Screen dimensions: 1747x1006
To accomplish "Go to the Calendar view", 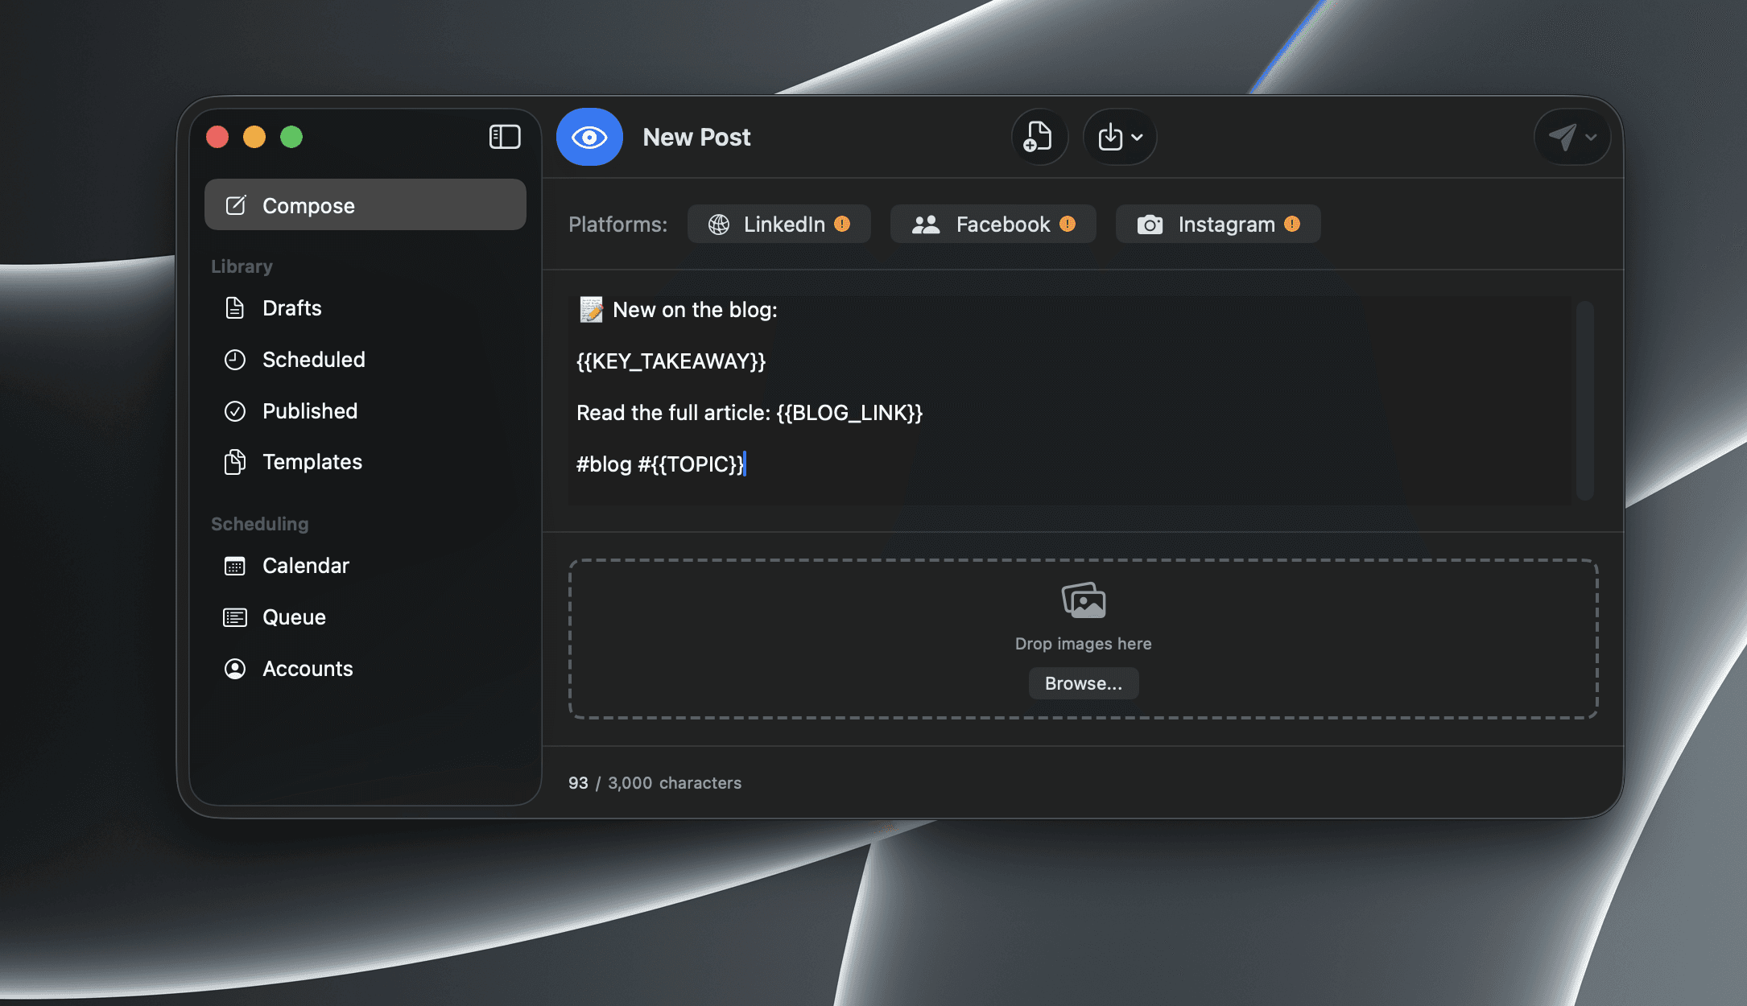I will (x=305, y=566).
